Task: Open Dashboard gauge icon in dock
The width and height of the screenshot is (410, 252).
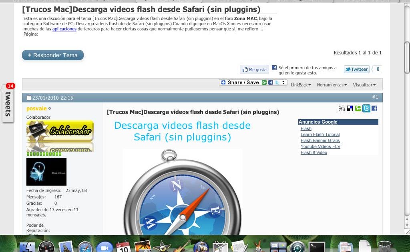Action: 46,247
